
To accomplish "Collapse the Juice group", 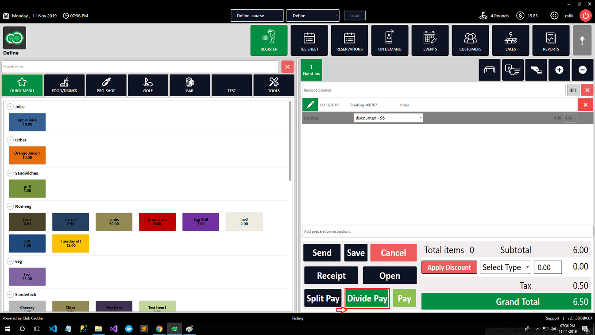I will click(x=11, y=107).
